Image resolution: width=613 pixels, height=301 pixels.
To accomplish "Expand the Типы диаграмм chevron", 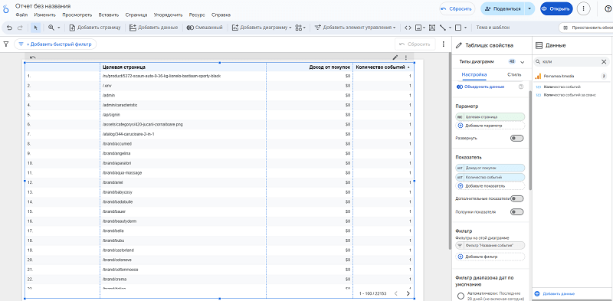I will coord(522,62).
